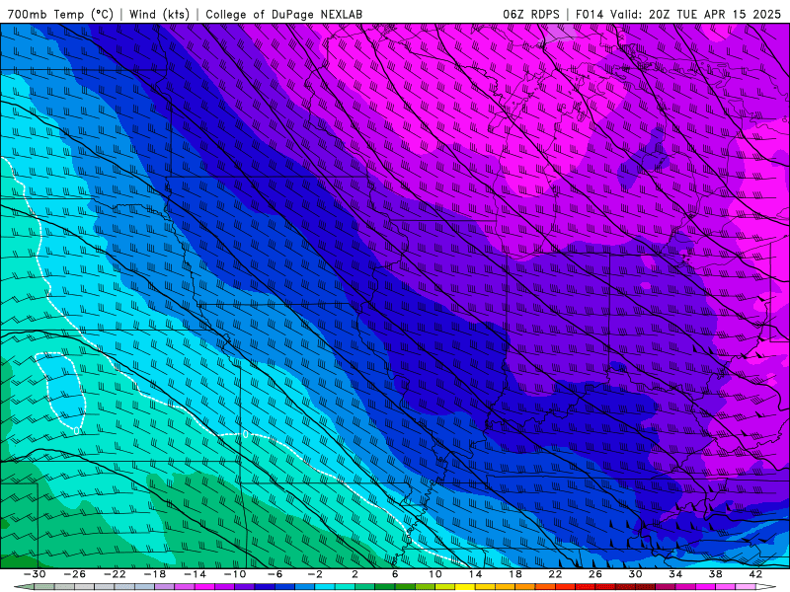Click the "0" label on the long dashed isotherm
Image resolution: width=790 pixels, height=592 pixels.
(x=245, y=434)
